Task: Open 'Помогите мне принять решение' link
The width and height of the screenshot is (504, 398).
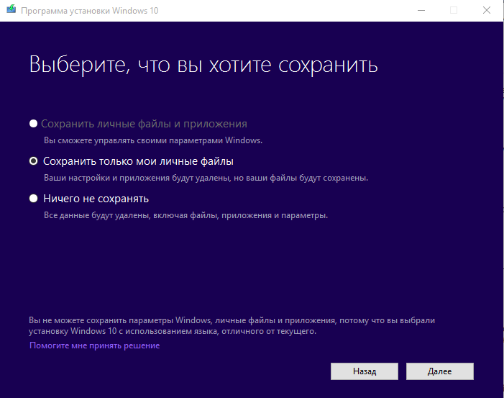Action: point(94,345)
